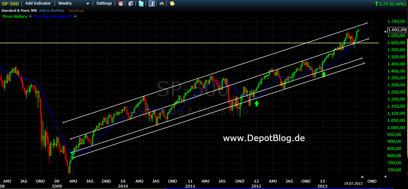408x189 pixels.
Task: Share chart via Twitter icon
Action: (x=141, y=4)
